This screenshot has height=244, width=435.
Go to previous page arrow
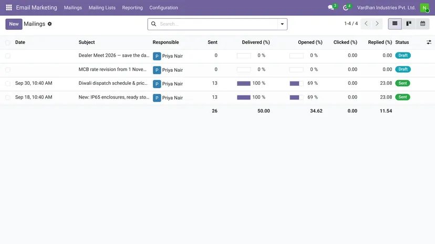point(366,24)
